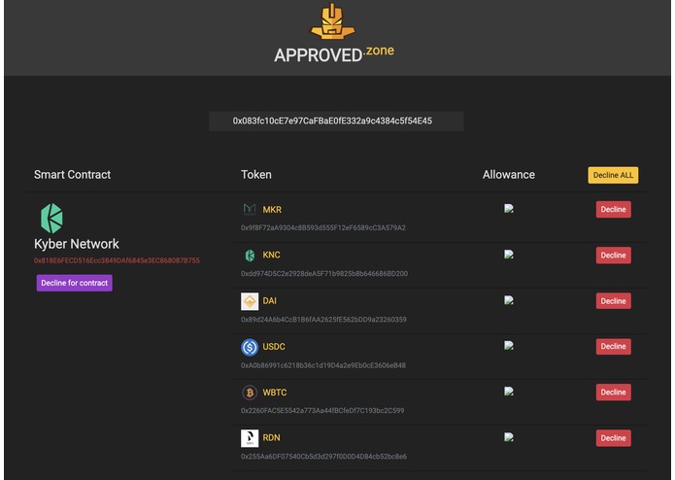Focus the wallet address input field
The image size is (675, 480).
click(336, 120)
